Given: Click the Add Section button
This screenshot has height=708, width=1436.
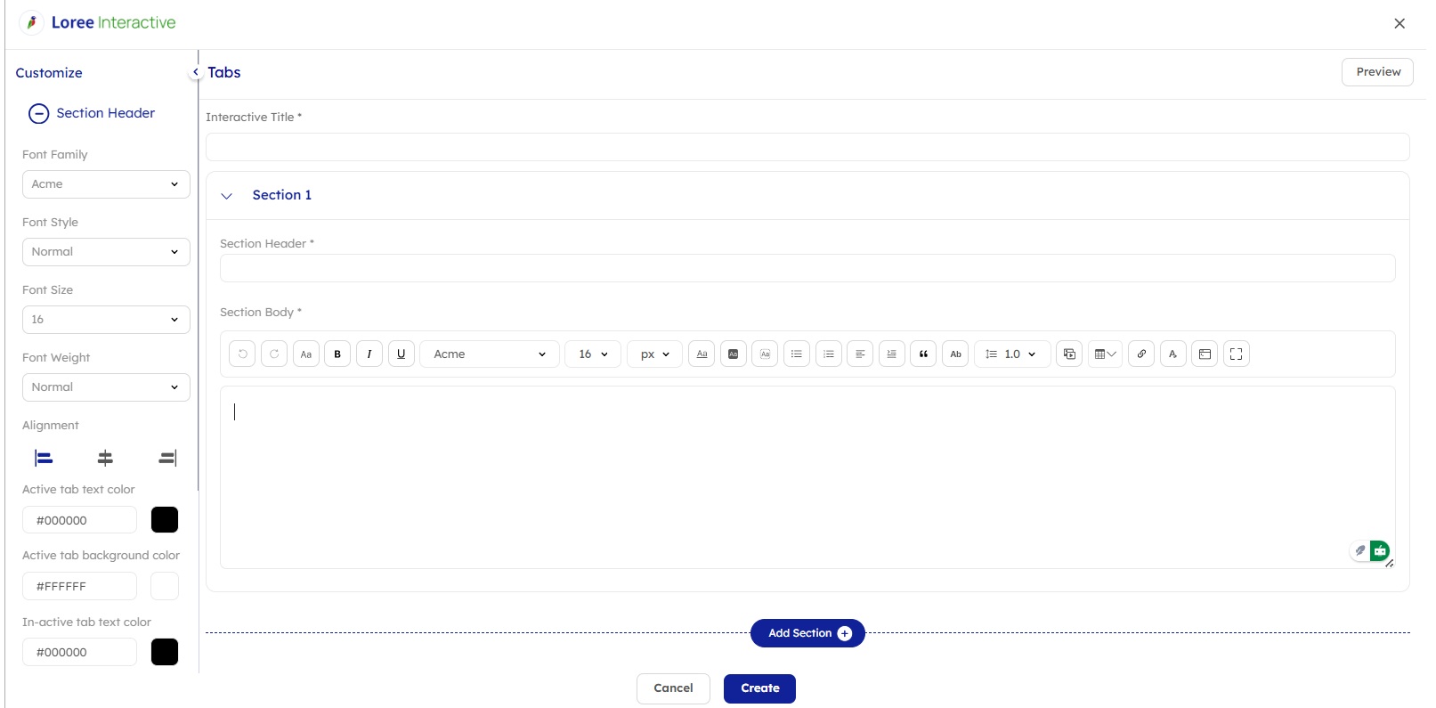Looking at the screenshot, I should click(807, 633).
